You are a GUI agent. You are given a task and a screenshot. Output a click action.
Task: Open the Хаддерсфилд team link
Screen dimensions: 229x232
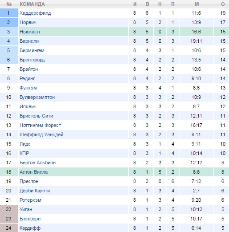pos(35,13)
